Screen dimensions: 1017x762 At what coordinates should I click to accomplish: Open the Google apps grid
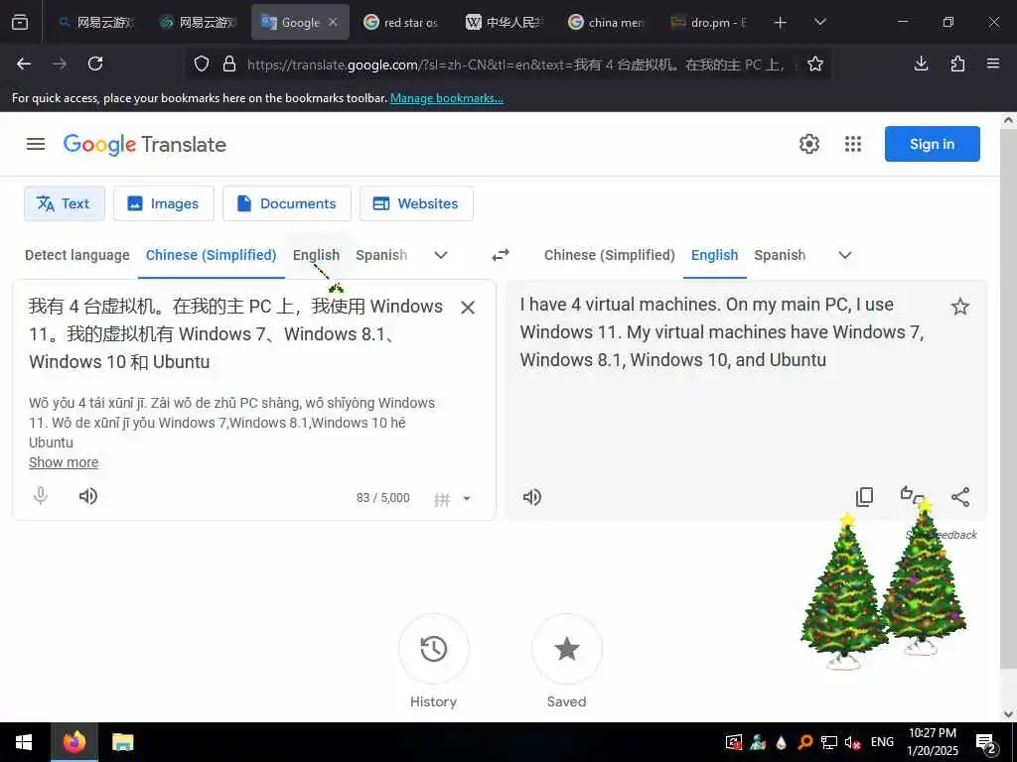click(x=853, y=144)
